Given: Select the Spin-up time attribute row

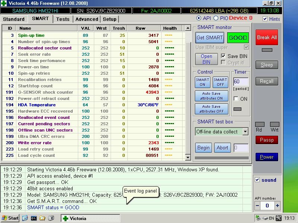Looking at the screenshot, I should pos(93,35).
